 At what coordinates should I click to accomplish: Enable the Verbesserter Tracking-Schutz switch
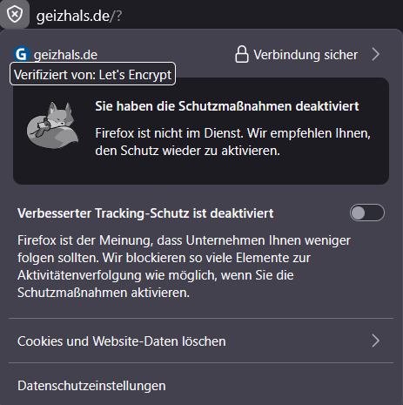(367, 213)
